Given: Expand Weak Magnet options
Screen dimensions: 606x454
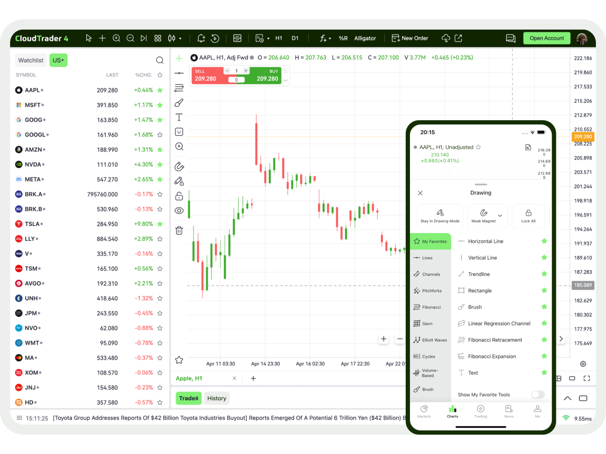Looking at the screenshot, I should pyautogui.click(x=500, y=216).
